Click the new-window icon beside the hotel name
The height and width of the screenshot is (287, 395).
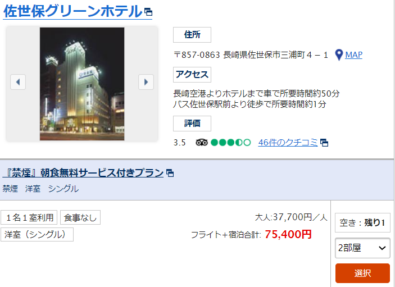[x=148, y=12]
